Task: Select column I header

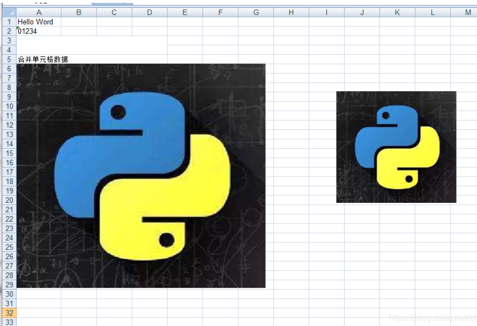Action: click(327, 13)
